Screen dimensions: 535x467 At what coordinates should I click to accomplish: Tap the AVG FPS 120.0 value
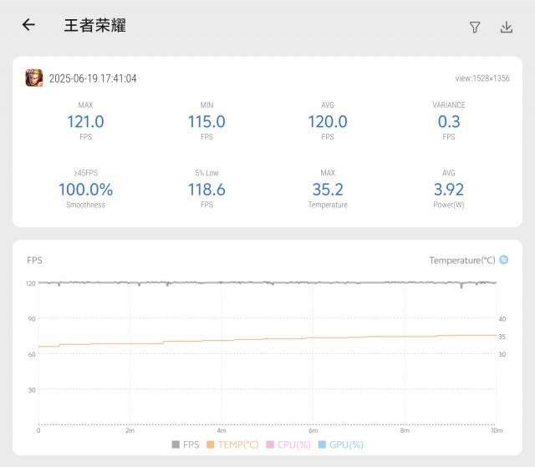(328, 122)
